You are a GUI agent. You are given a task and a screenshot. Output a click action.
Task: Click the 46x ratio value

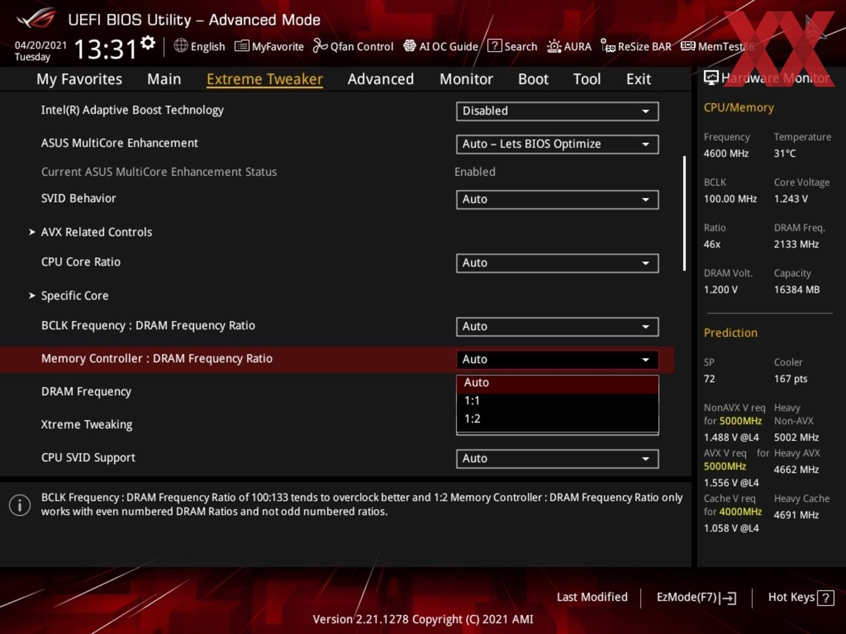click(x=712, y=244)
